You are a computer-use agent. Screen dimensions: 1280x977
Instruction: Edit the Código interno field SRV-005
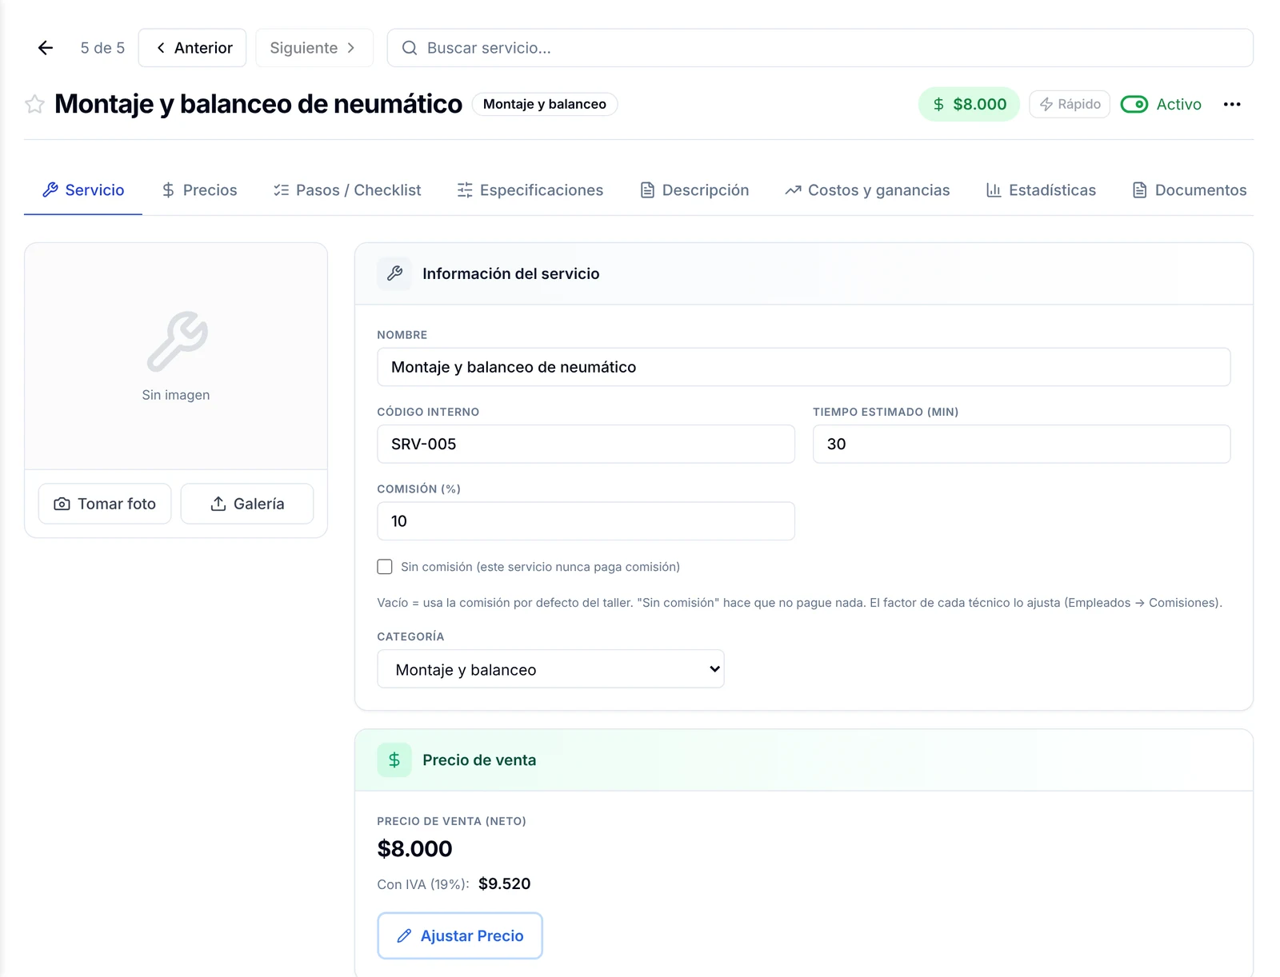tap(586, 444)
